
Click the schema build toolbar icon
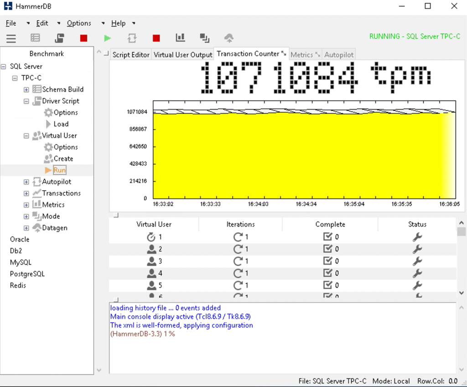click(x=35, y=38)
